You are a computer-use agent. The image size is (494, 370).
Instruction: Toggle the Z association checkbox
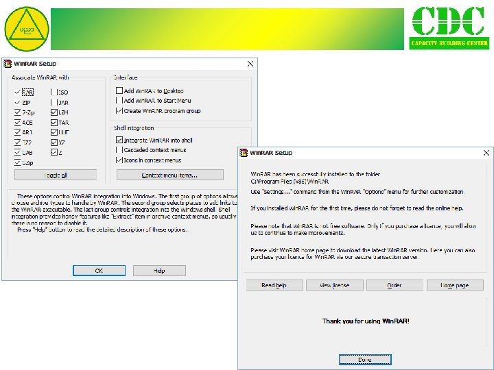(54, 152)
